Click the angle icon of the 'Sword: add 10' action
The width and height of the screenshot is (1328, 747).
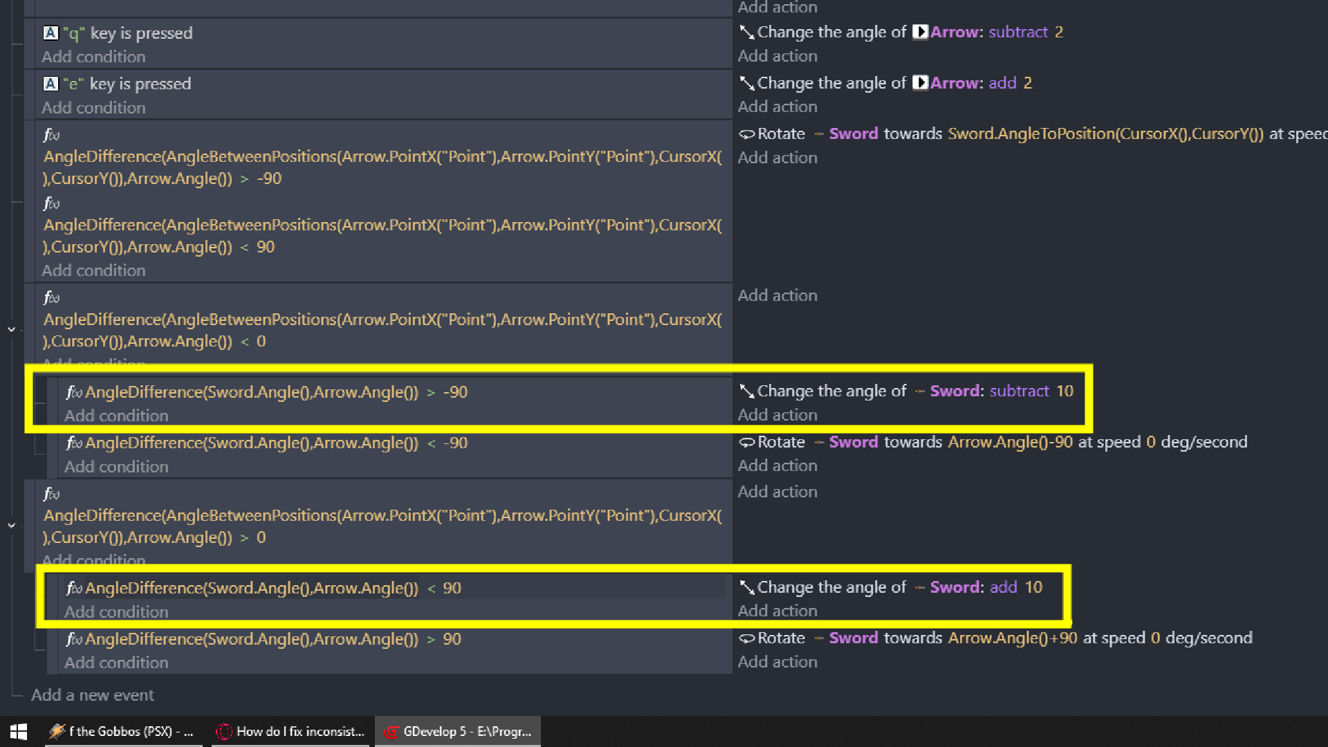[746, 587]
